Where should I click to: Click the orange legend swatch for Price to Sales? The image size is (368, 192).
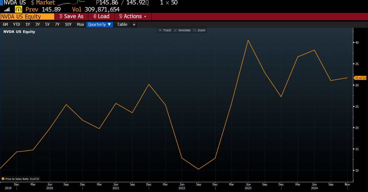point(3,179)
